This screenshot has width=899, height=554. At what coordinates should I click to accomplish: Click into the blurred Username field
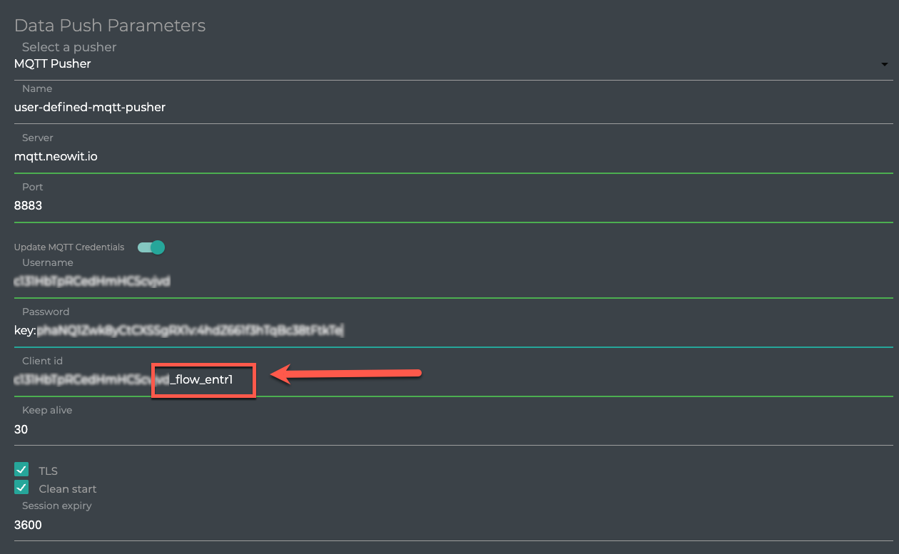(93, 281)
